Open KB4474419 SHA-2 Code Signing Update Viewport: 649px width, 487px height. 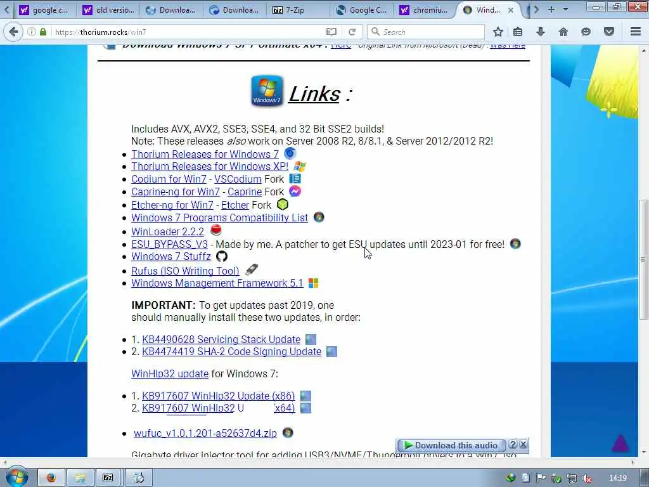click(231, 351)
